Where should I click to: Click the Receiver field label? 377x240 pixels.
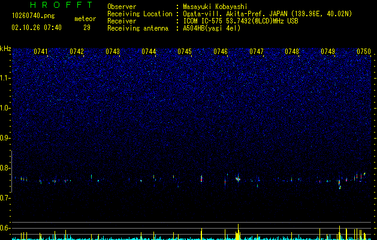[x=122, y=21]
